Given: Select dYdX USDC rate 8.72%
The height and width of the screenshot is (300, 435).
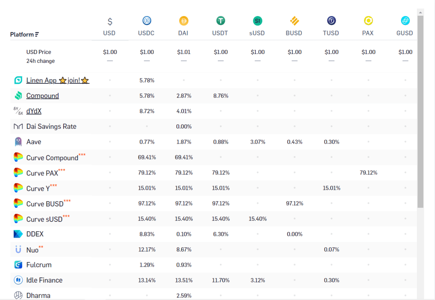Looking at the screenshot, I should pyautogui.click(x=147, y=111).
